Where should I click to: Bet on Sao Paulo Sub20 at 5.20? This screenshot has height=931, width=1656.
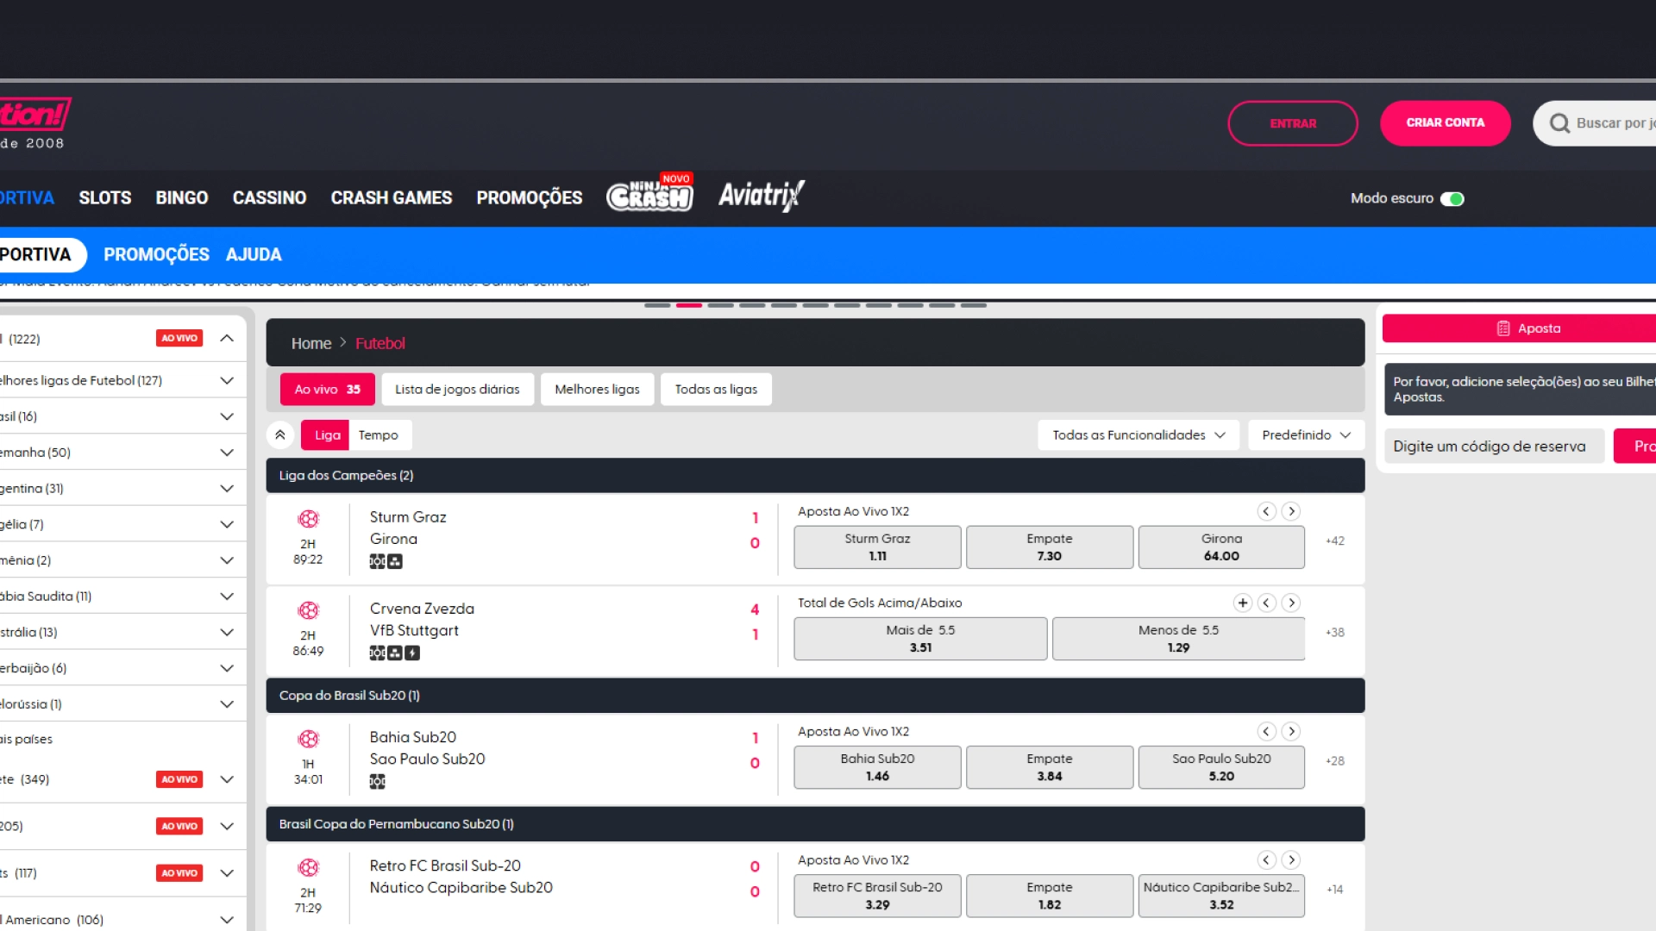1221,767
